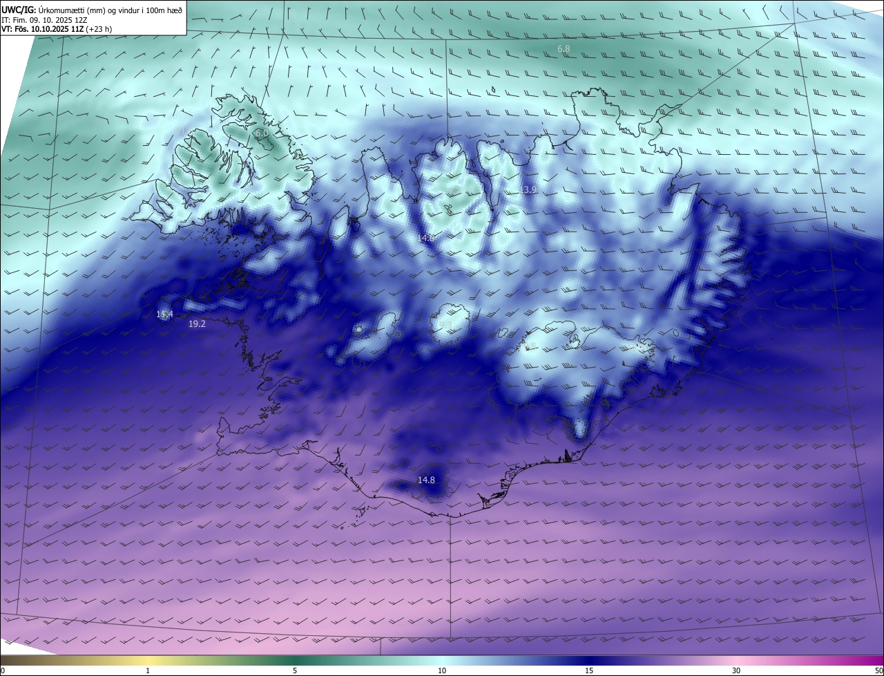Click the 10 tick label on the color scale

click(x=442, y=670)
